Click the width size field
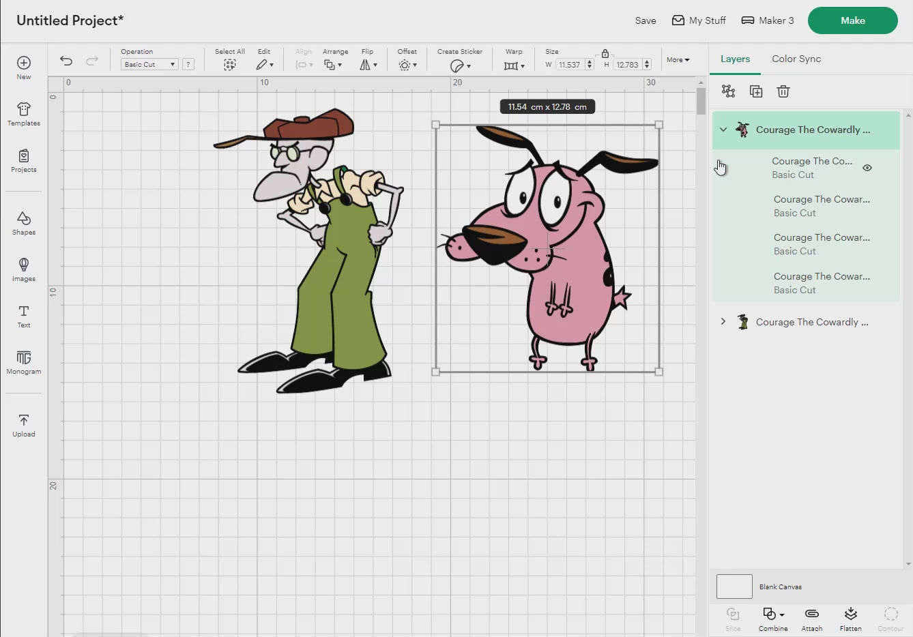Screen dimensions: 913x637 click(570, 65)
